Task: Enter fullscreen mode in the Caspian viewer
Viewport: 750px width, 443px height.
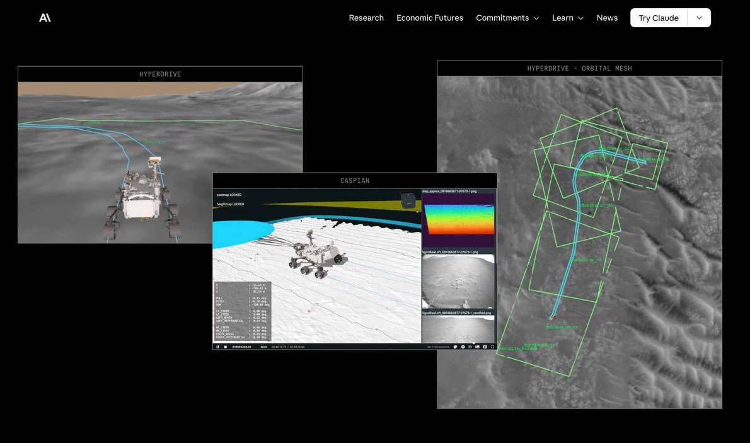Action: coord(492,347)
